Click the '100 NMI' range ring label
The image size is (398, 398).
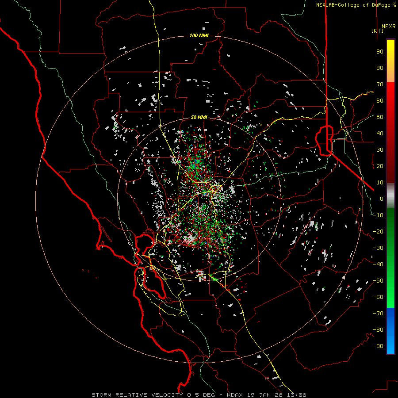point(199,35)
